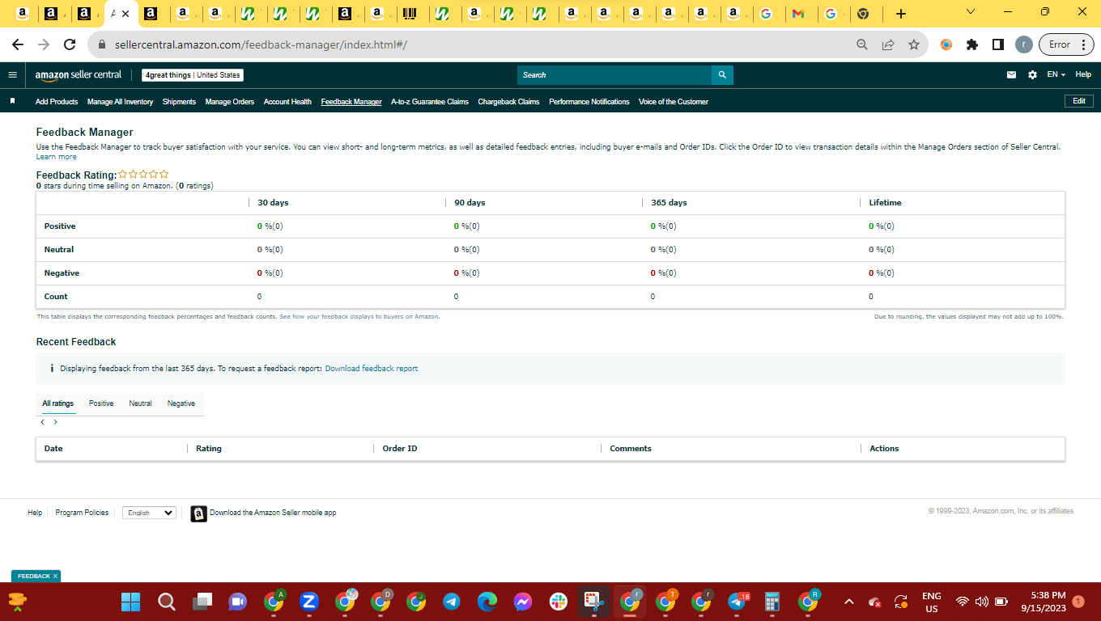Click the Error update button in Chrome
The width and height of the screenshot is (1101, 621).
coord(1066,44)
